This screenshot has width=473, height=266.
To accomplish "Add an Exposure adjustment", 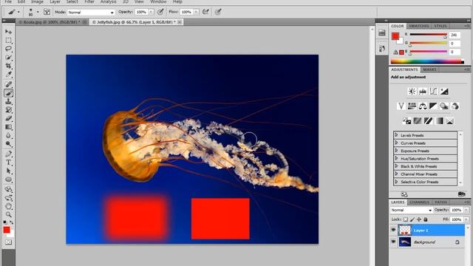I will pyautogui.click(x=444, y=91).
